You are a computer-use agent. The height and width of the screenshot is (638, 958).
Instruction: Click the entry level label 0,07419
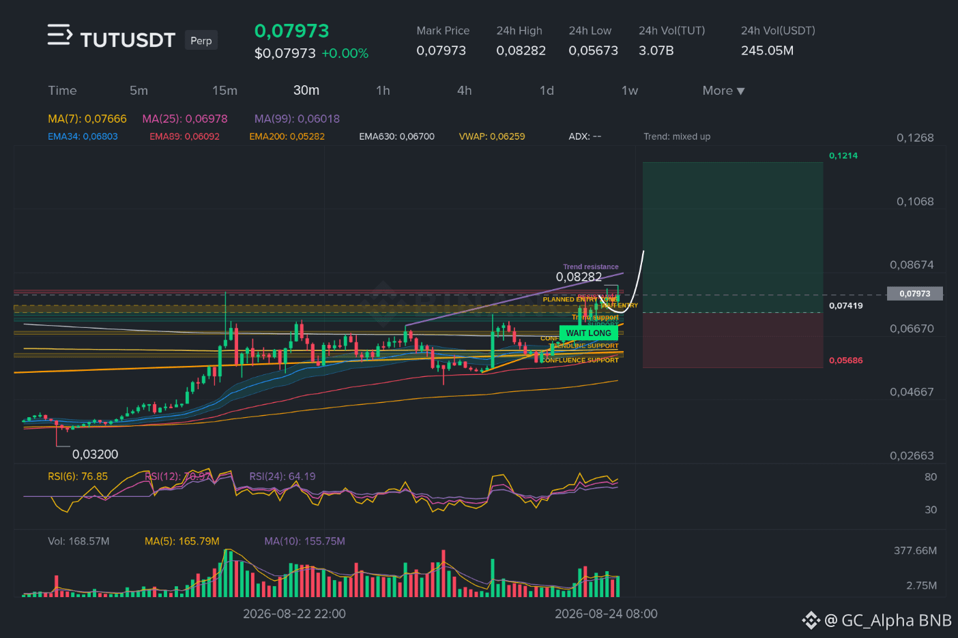[845, 305]
